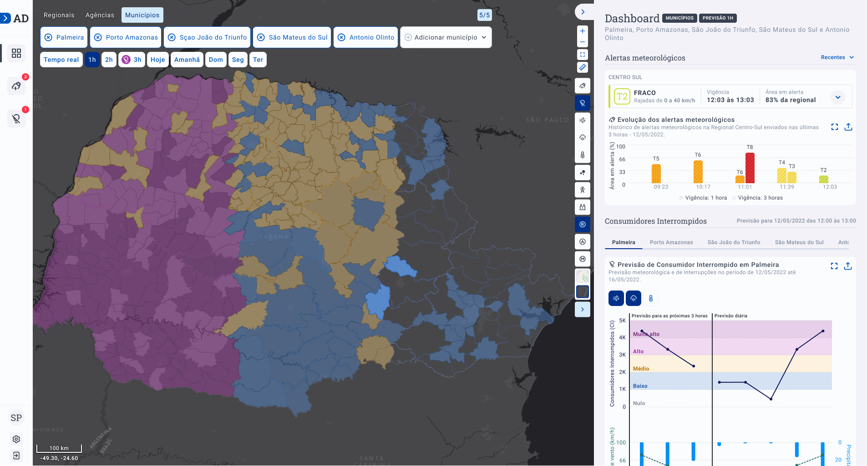Click the Tempo real button
867x466 pixels.
click(x=61, y=60)
